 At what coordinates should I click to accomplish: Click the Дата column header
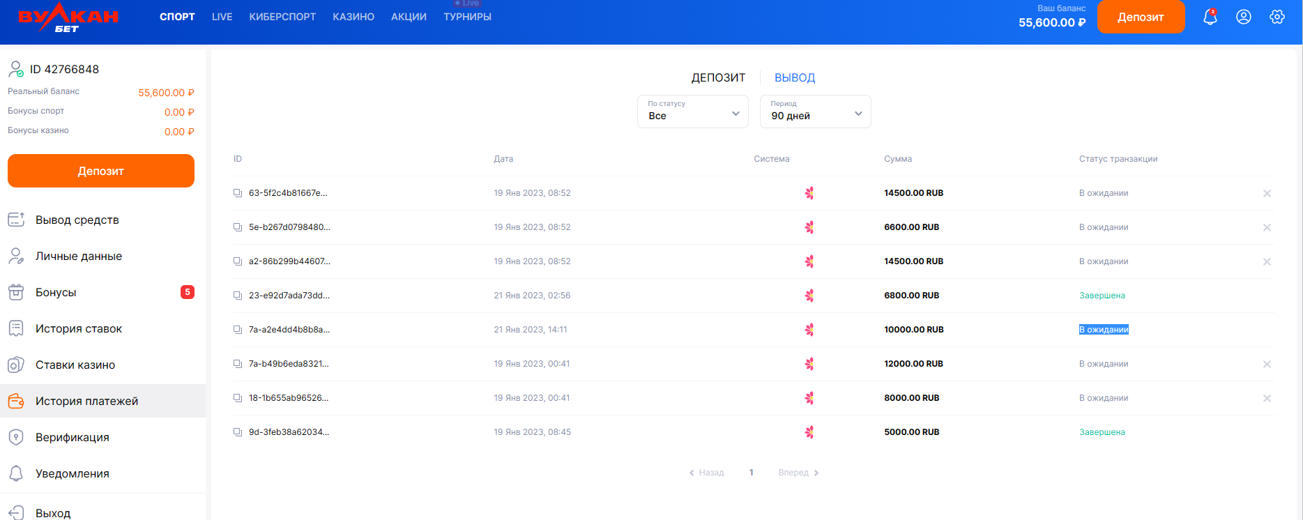coord(503,159)
